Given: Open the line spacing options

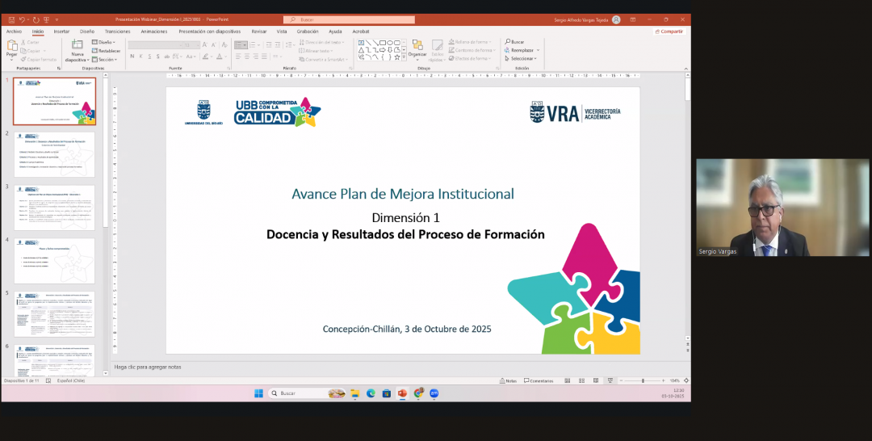Looking at the screenshot, I should pyautogui.click(x=291, y=45).
